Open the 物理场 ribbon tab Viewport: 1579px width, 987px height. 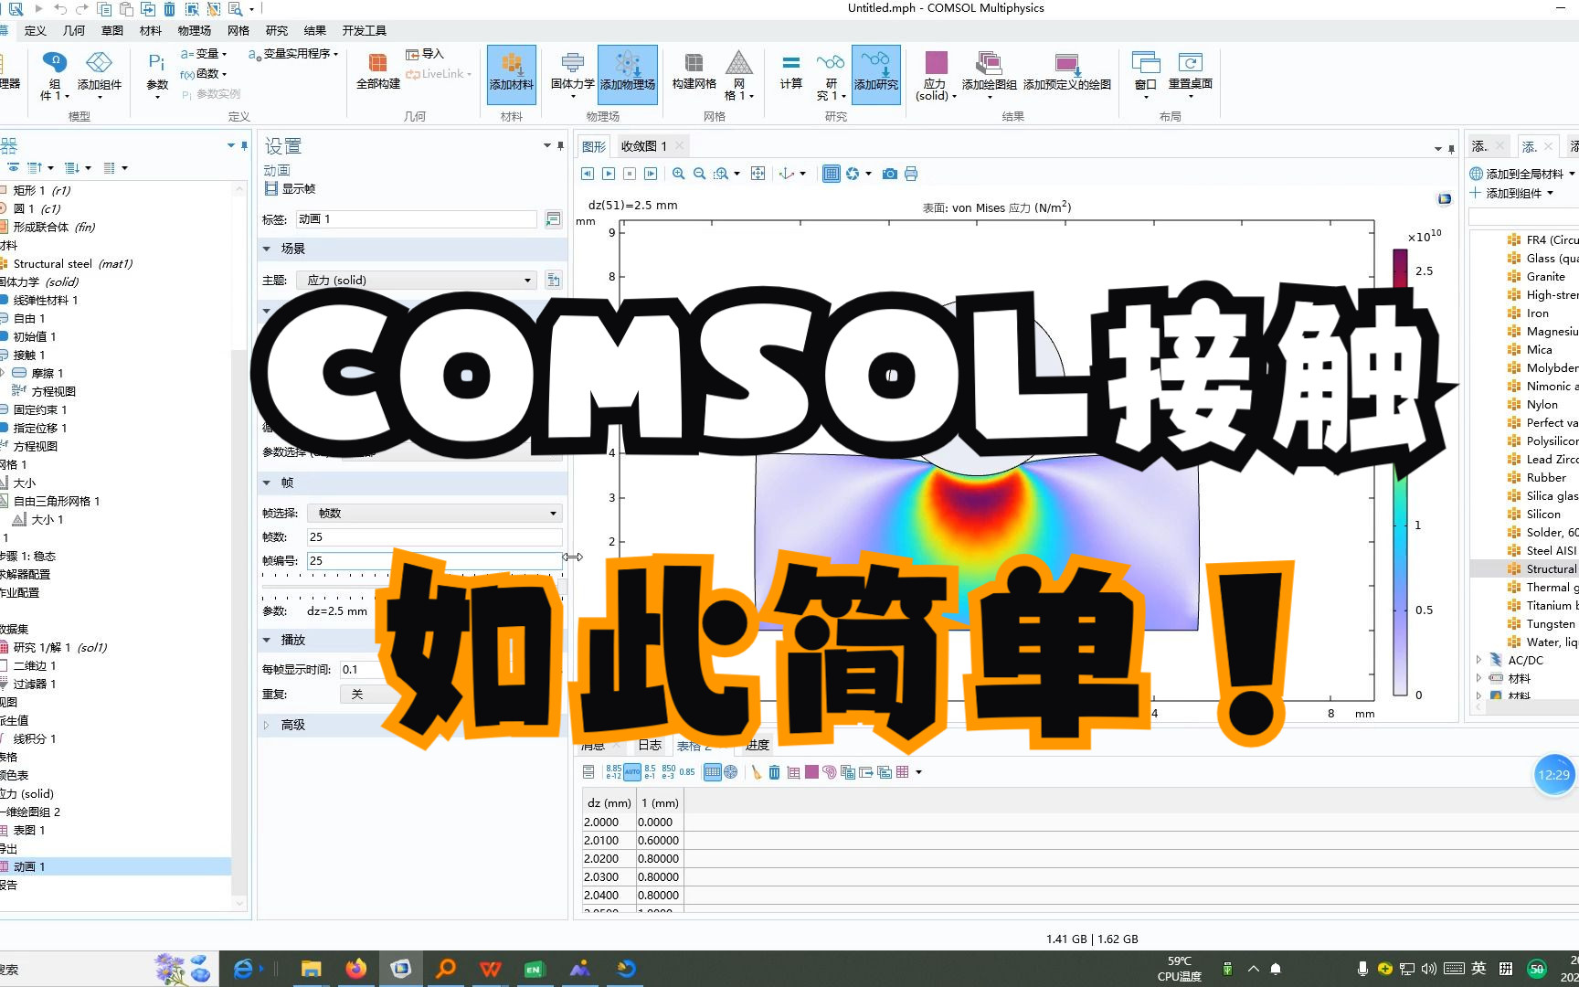[x=194, y=30]
